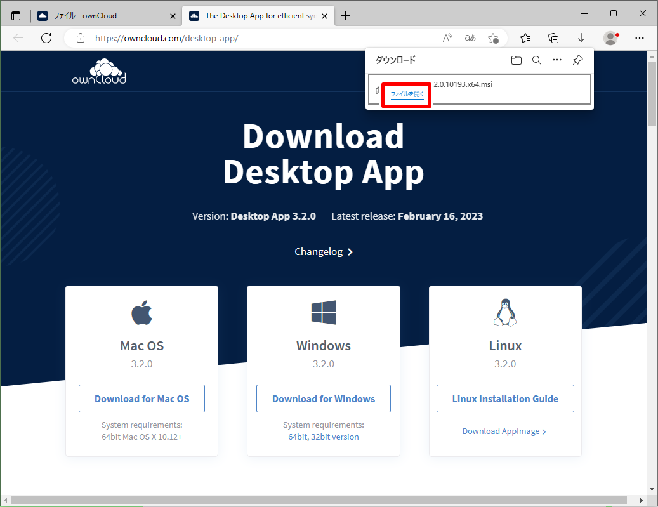Open the translate page icon
Viewport: 658px width, 507px height.
click(x=470, y=38)
